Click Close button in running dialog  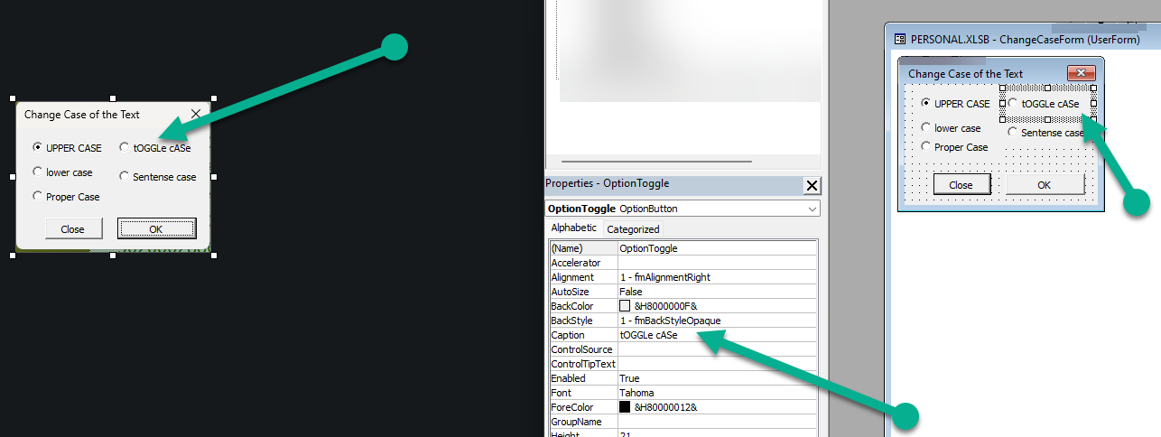(72, 229)
